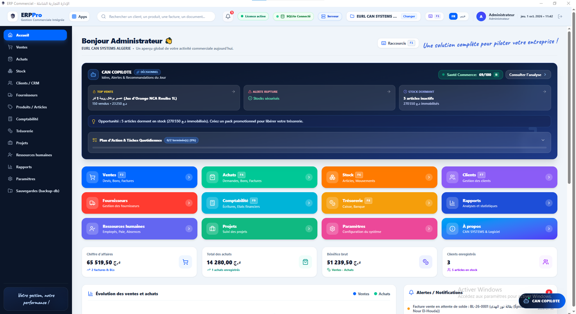The image size is (576, 314).
Task: Click the search field for clients and products
Action: click(156, 17)
